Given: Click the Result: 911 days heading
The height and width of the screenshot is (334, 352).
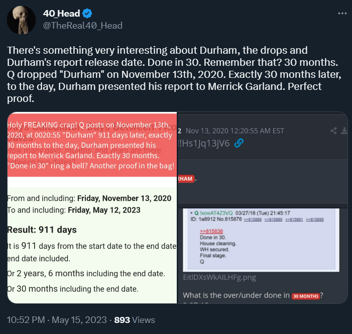Looking at the screenshot, I should pyautogui.click(x=42, y=230).
